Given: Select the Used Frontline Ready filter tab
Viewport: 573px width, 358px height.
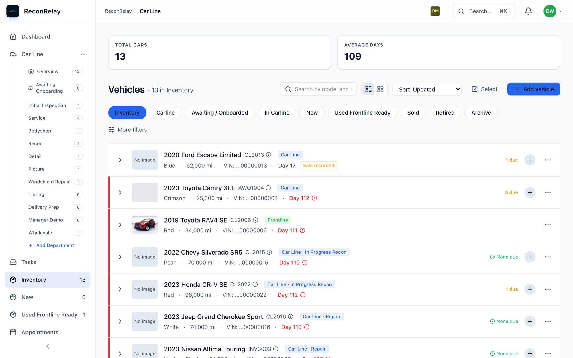Looking at the screenshot, I should 362,113.
